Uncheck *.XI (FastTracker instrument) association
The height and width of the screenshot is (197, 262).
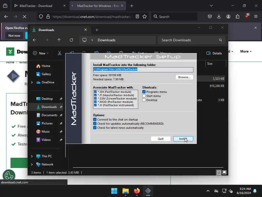coord(95,105)
